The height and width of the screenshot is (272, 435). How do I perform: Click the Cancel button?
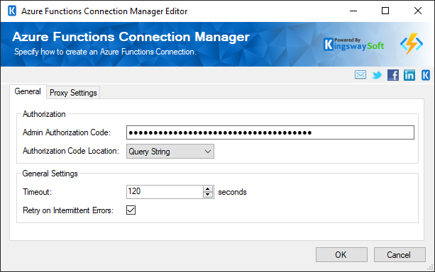pyautogui.click(x=400, y=254)
